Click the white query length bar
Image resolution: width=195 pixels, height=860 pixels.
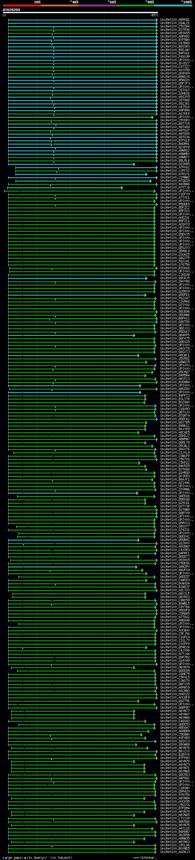pos(80,13)
